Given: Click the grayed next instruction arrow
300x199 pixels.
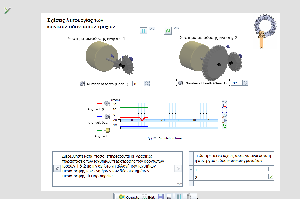Looking at the screenshot, I should point(178,169).
